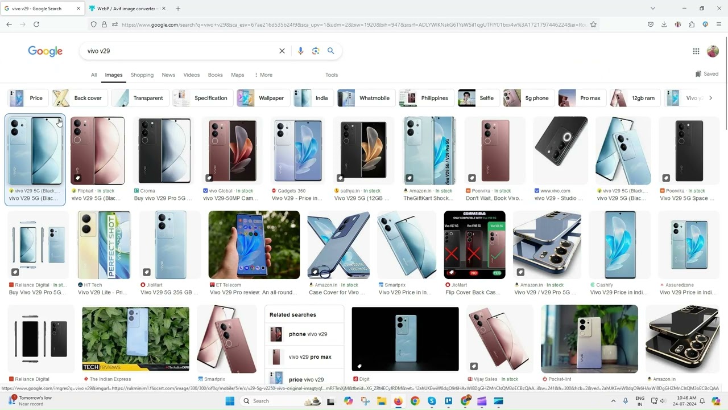This screenshot has width=728, height=410.
Task: Select the Philippines filter chip
Action: point(426,98)
